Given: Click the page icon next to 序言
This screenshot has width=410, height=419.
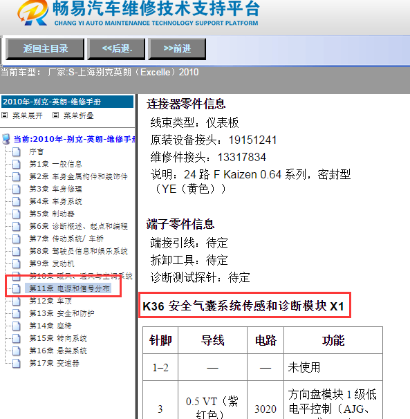Looking at the screenshot, I should click(17, 152).
